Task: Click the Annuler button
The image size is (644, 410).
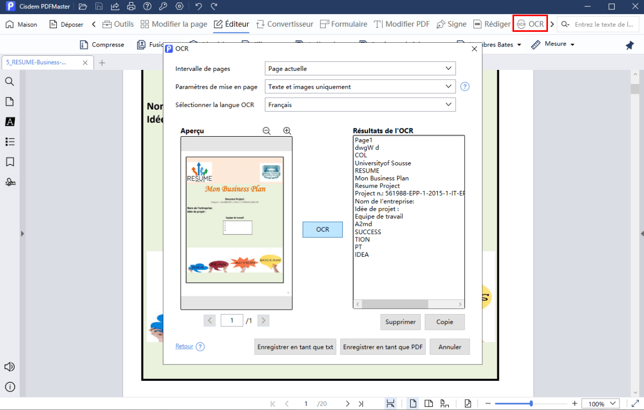Action: pyautogui.click(x=450, y=347)
